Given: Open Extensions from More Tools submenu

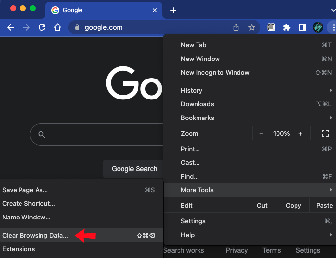Looking at the screenshot, I should click(81, 249).
